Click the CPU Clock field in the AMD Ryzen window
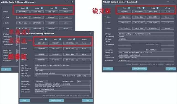This screenshot has height=104, width=177. coord(146,39)
